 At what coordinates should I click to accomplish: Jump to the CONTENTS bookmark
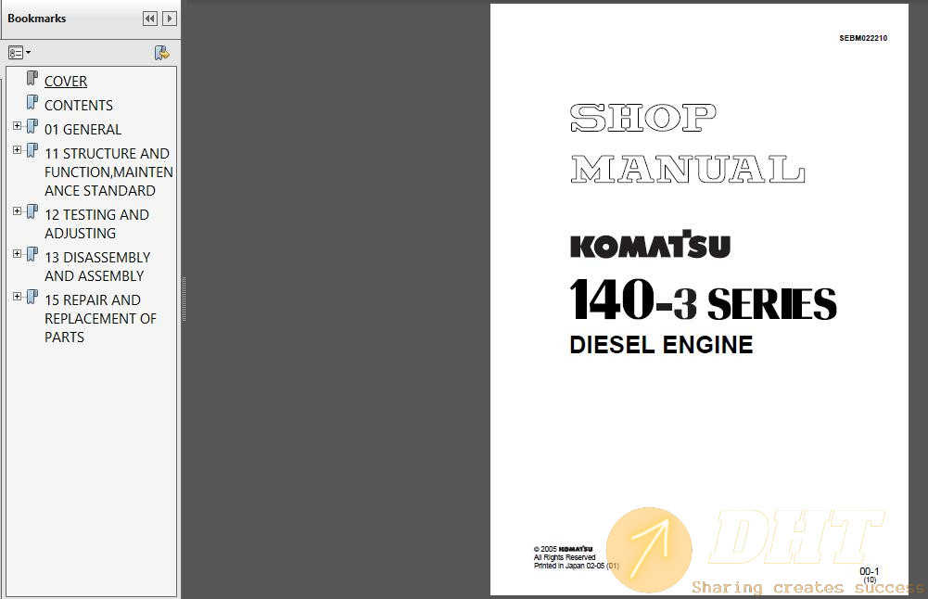79,106
